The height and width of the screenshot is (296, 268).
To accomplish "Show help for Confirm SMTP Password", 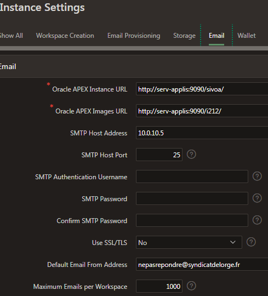I will click(x=257, y=220).
